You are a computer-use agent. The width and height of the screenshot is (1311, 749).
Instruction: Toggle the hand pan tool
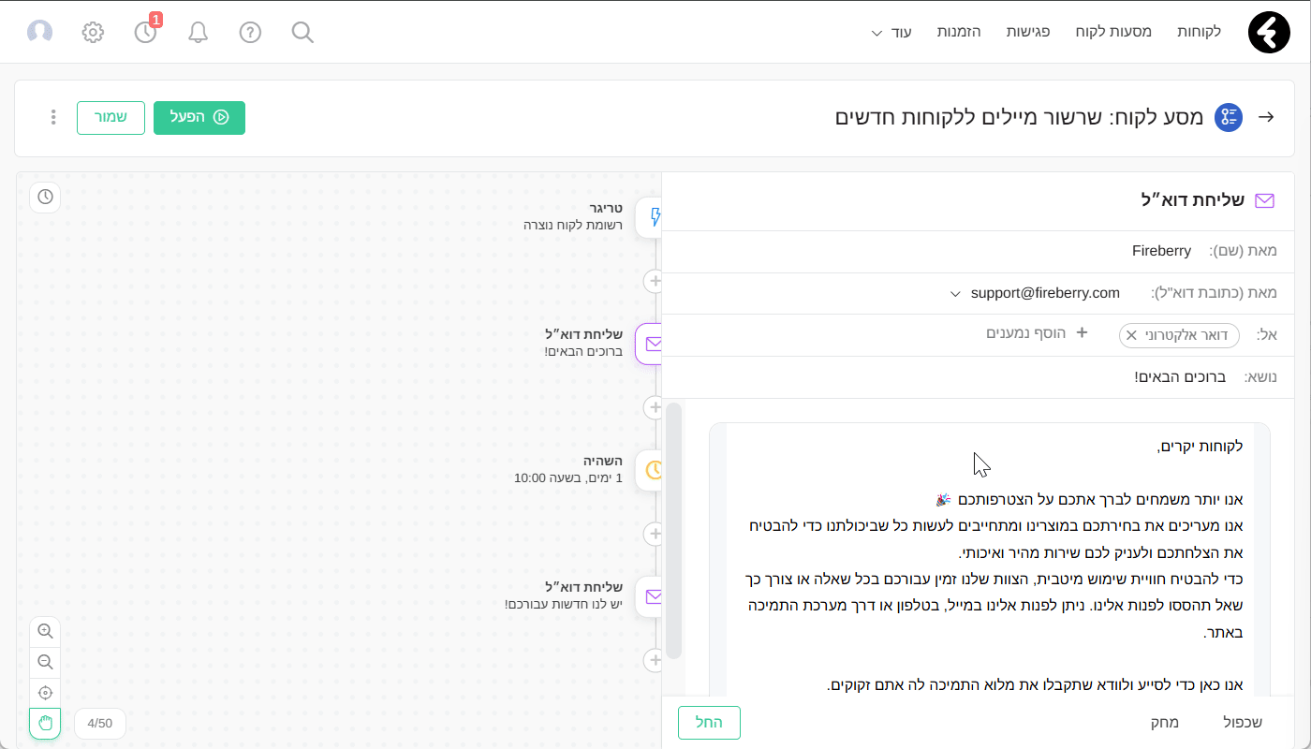pos(45,724)
